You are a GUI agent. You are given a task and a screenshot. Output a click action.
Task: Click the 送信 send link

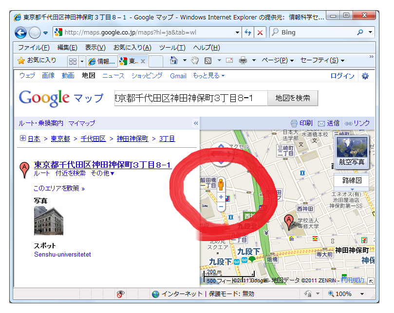point(329,123)
